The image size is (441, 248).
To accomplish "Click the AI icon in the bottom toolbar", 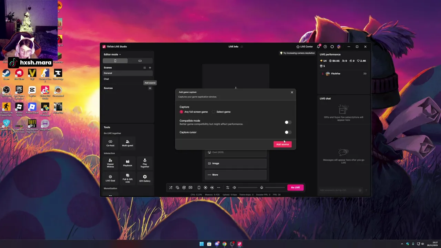I will tap(184, 187).
